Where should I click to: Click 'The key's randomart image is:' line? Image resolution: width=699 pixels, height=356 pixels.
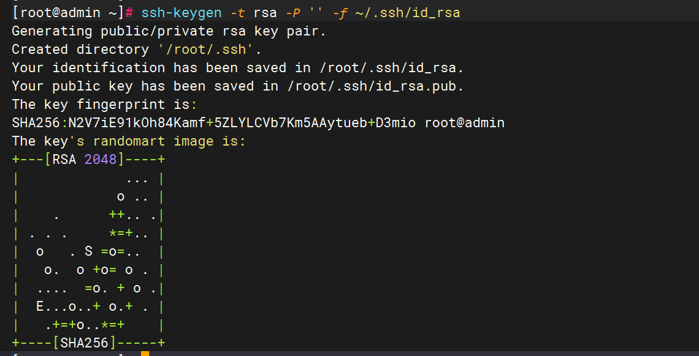pyautogui.click(x=129, y=141)
